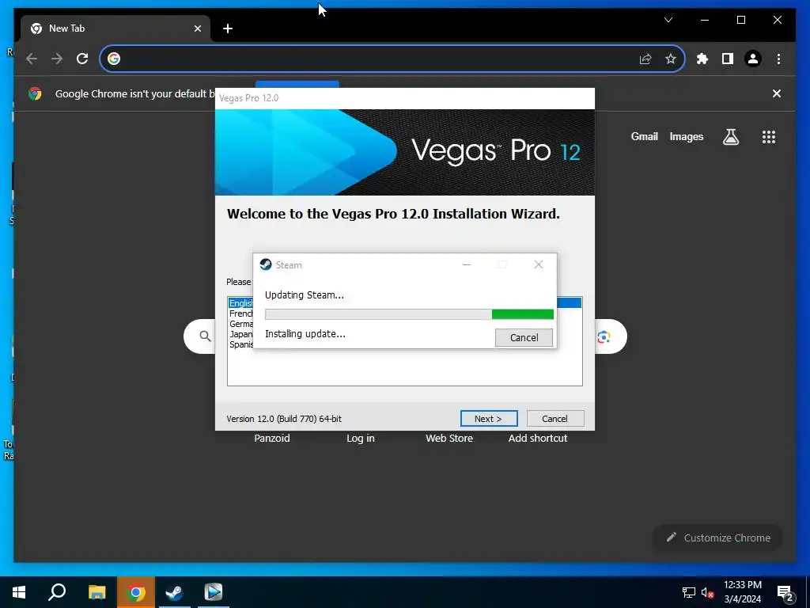The height and width of the screenshot is (608, 810).
Task: Open Search Labs flask icon
Action: (730, 137)
